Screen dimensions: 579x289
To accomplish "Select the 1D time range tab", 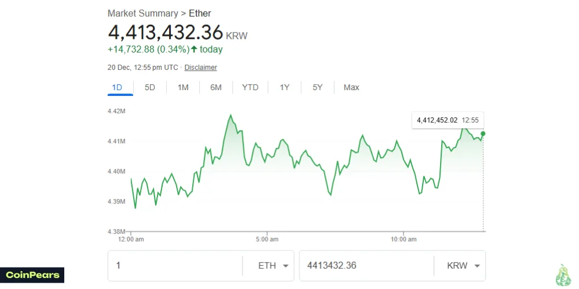I will pos(117,87).
